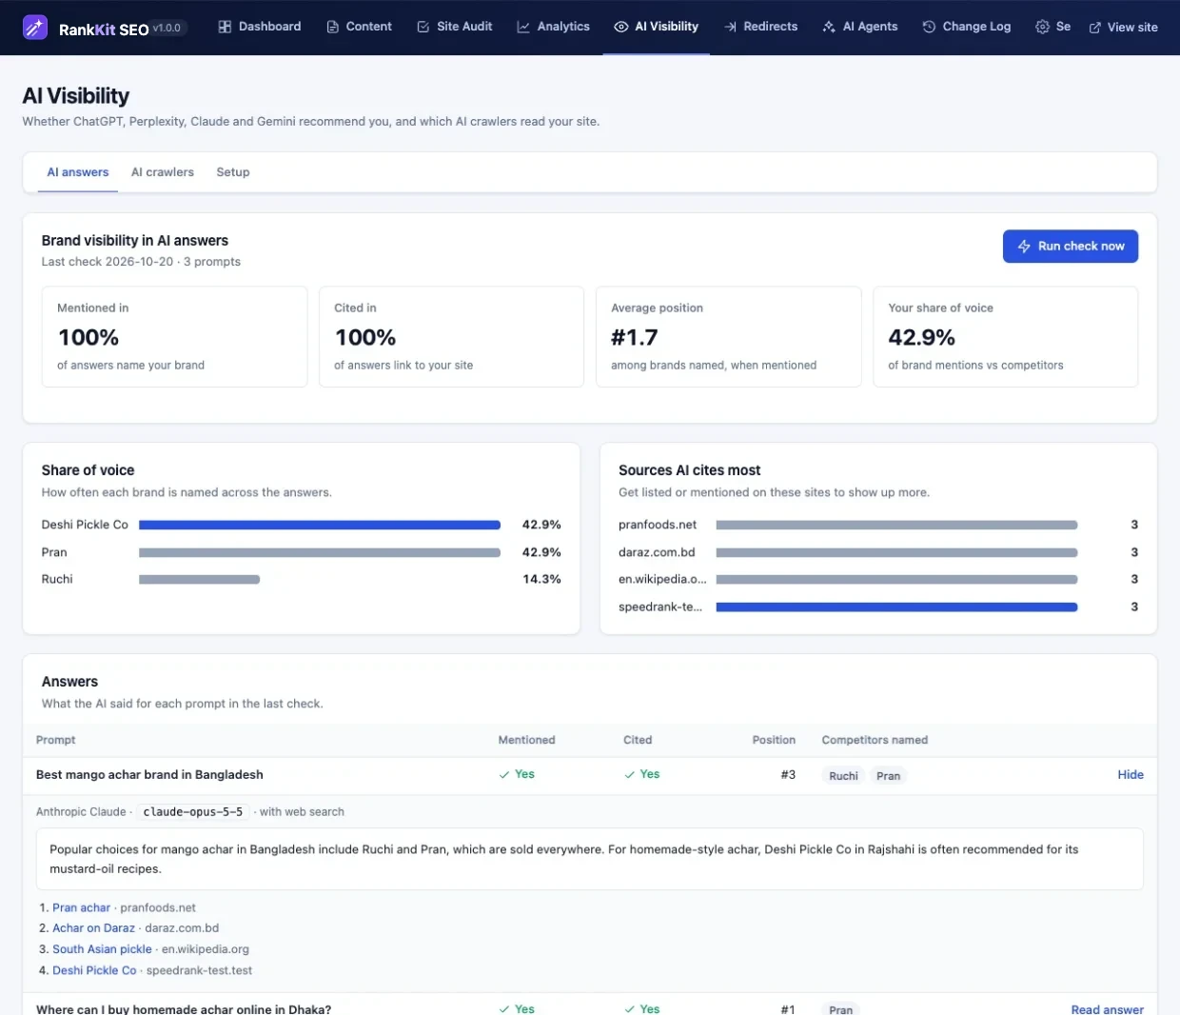This screenshot has width=1180, height=1015.
Task: Open the Dashboard menu item
Action: (x=260, y=27)
